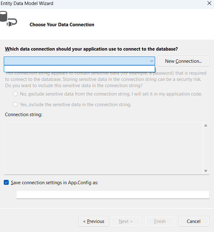Click the connection string scrollbar up arrow
Viewport: 214px width, 232px height.
(x=206, y=126)
